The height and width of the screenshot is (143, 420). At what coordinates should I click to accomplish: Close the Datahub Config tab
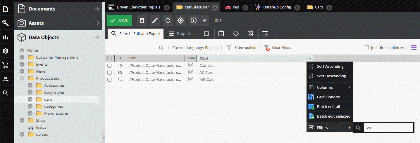[297, 7]
